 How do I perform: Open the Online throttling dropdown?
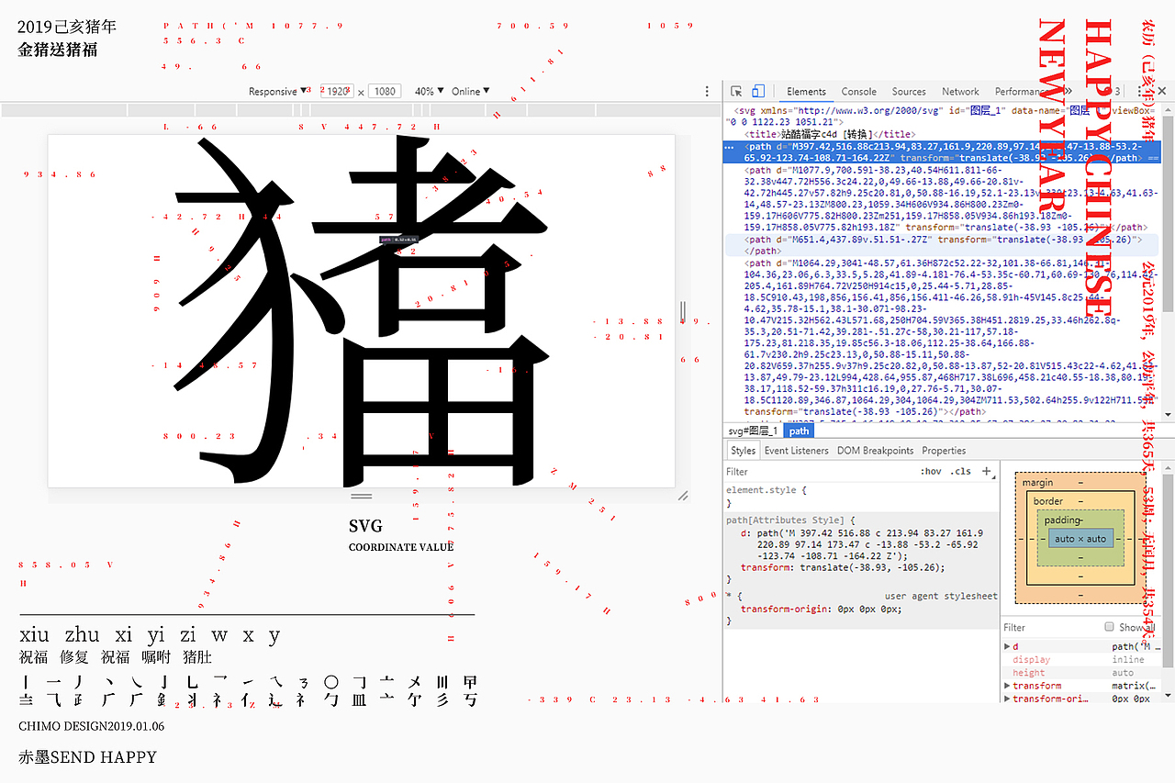coord(471,92)
